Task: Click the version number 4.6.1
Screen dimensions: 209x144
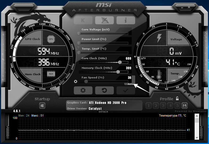Action: (17, 111)
